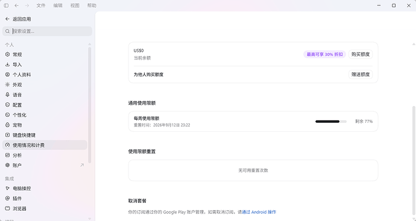Select the 语音 microphone icon
The height and width of the screenshot is (221, 416).
coord(7,95)
